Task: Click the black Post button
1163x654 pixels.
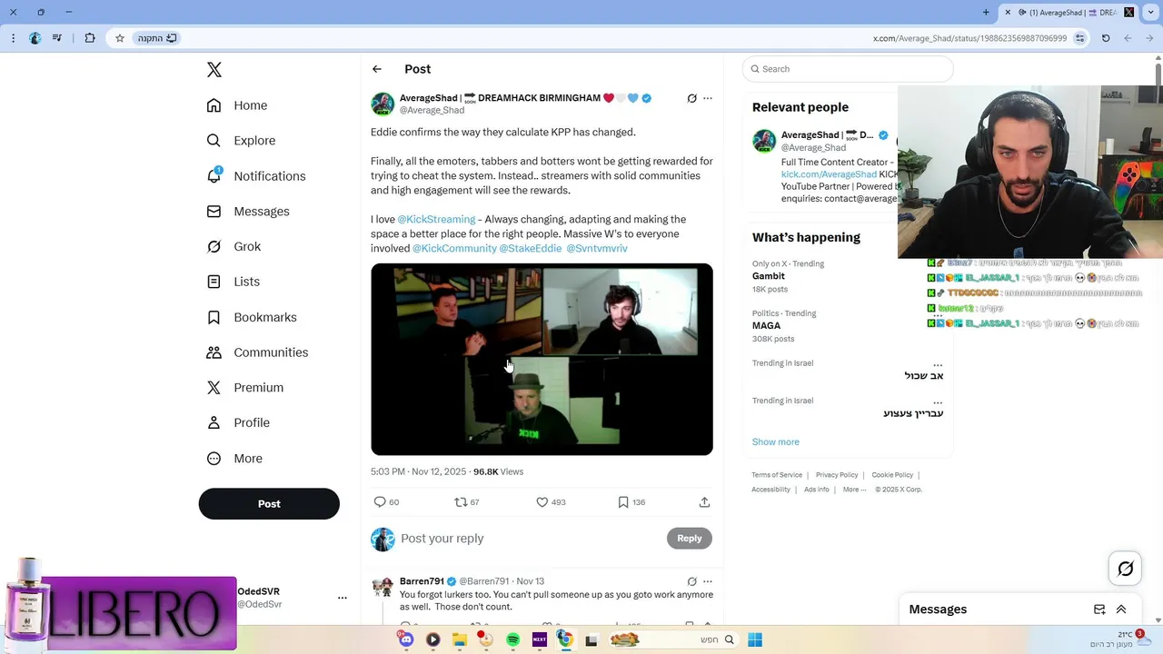Action: pos(269,504)
